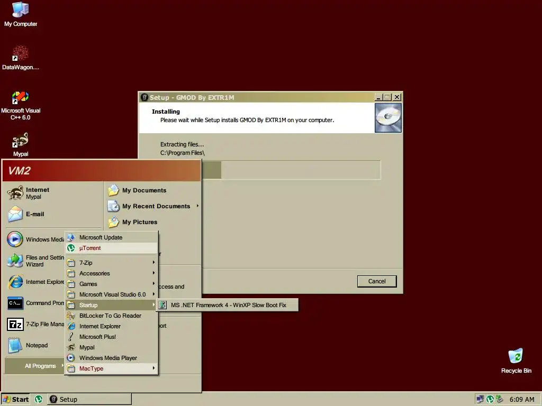Click the .NET Framework Slow Boot Fix icon
This screenshot has height=406, width=542.
coord(163,305)
